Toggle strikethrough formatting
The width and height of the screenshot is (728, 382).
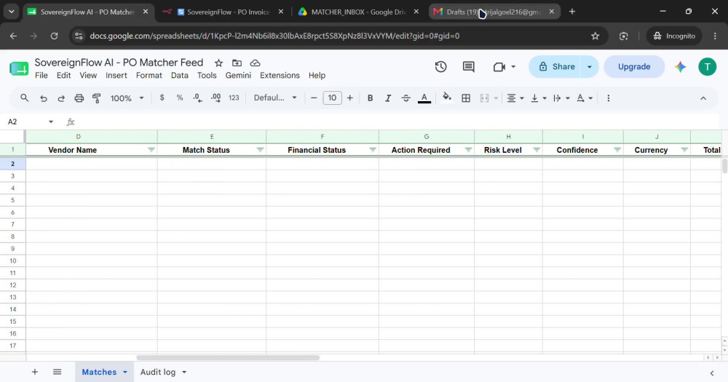click(405, 98)
